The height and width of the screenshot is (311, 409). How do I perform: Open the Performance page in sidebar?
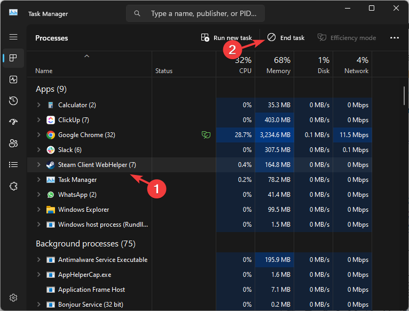point(13,79)
